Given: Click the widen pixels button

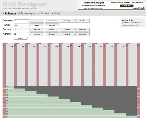Looking at the screenshot, I should pos(37,25).
